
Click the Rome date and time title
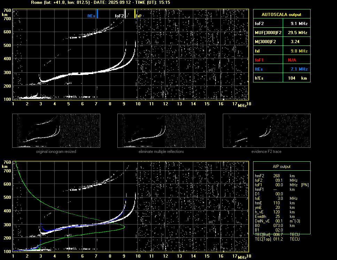click(x=101, y=2)
